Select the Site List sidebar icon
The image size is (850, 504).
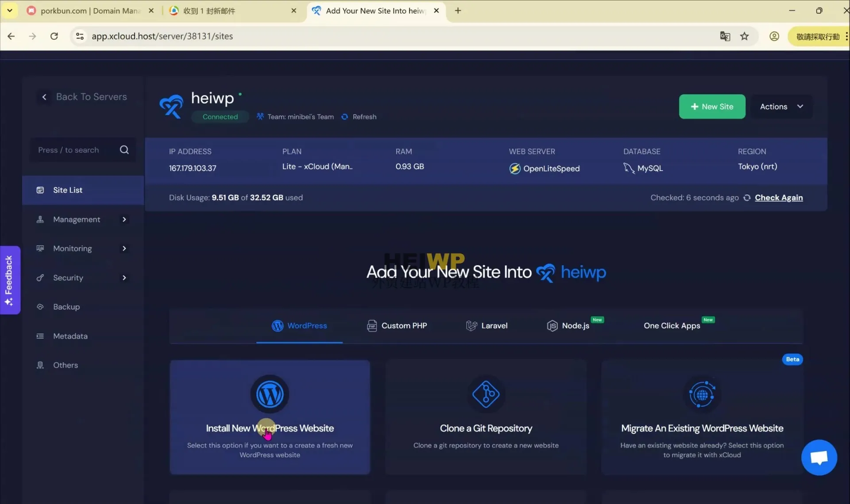click(40, 190)
